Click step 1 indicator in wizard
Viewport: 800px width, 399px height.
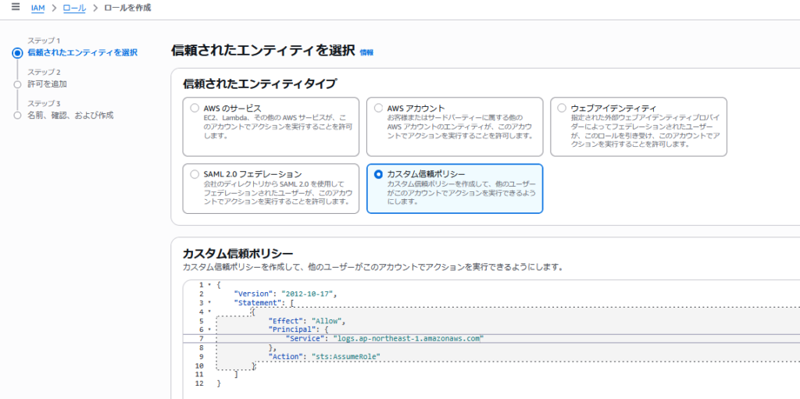[x=17, y=53]
